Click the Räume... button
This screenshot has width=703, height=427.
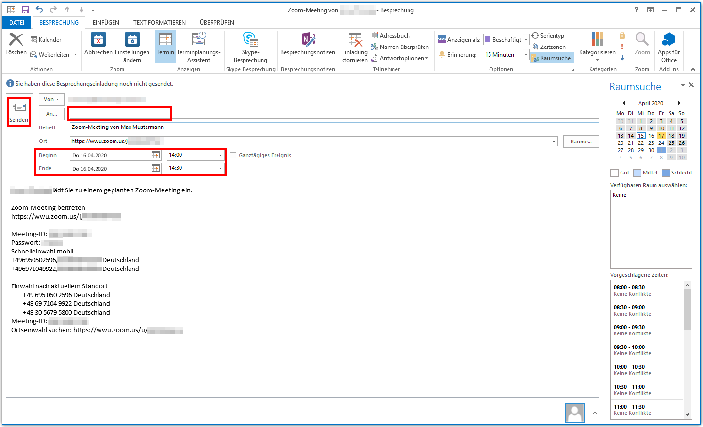581,142
